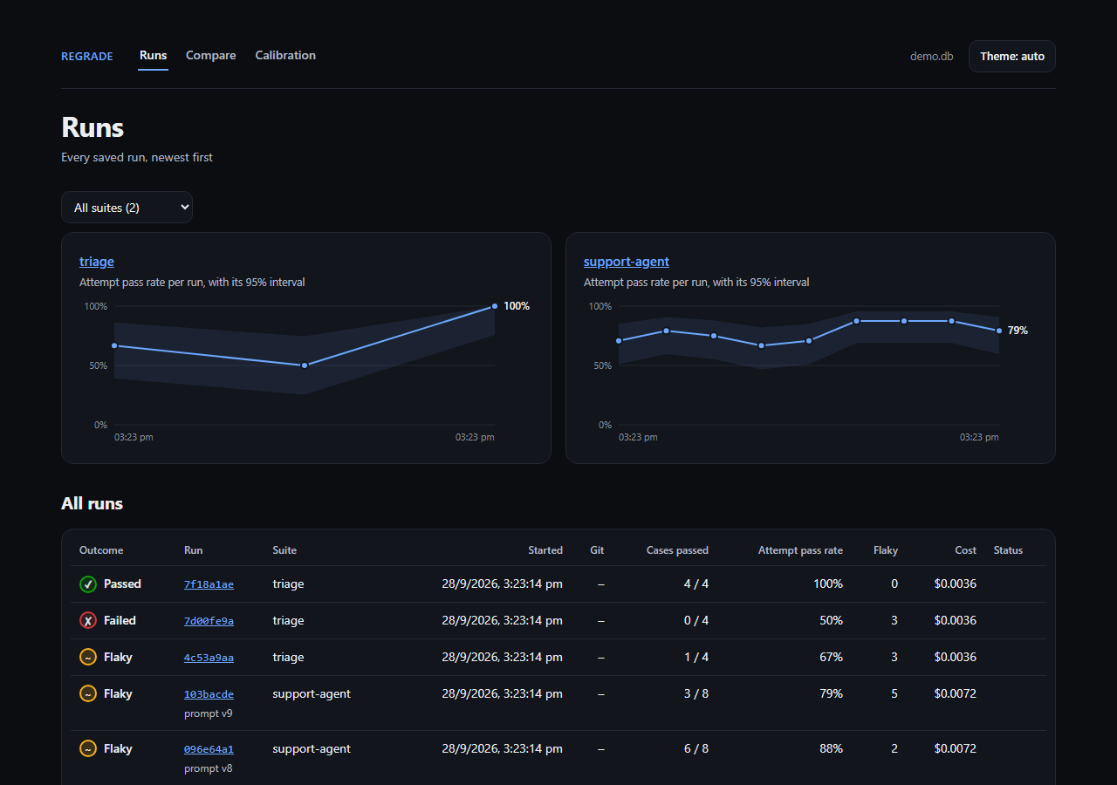Toggle the Theme: auto button
Viewport: 1117px width, 785px height.
click(1012, 56)
